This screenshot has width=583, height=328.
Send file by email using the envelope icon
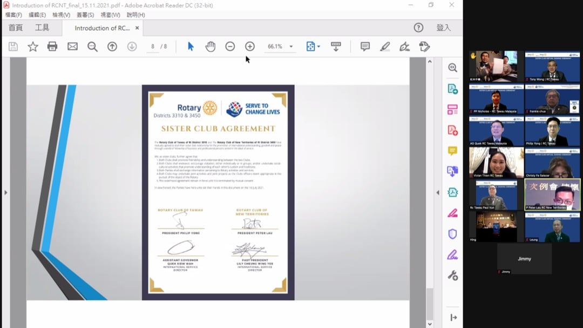tap(72, 46)
